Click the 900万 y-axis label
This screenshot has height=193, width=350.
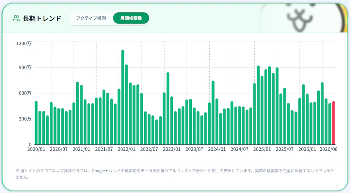[x=25, y=68]
